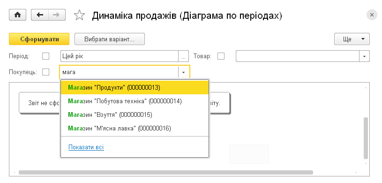This screenshot has width=382, height=183.
Task: Choose Магазин "Взуття" (000000015)
Action: point(135,114)
